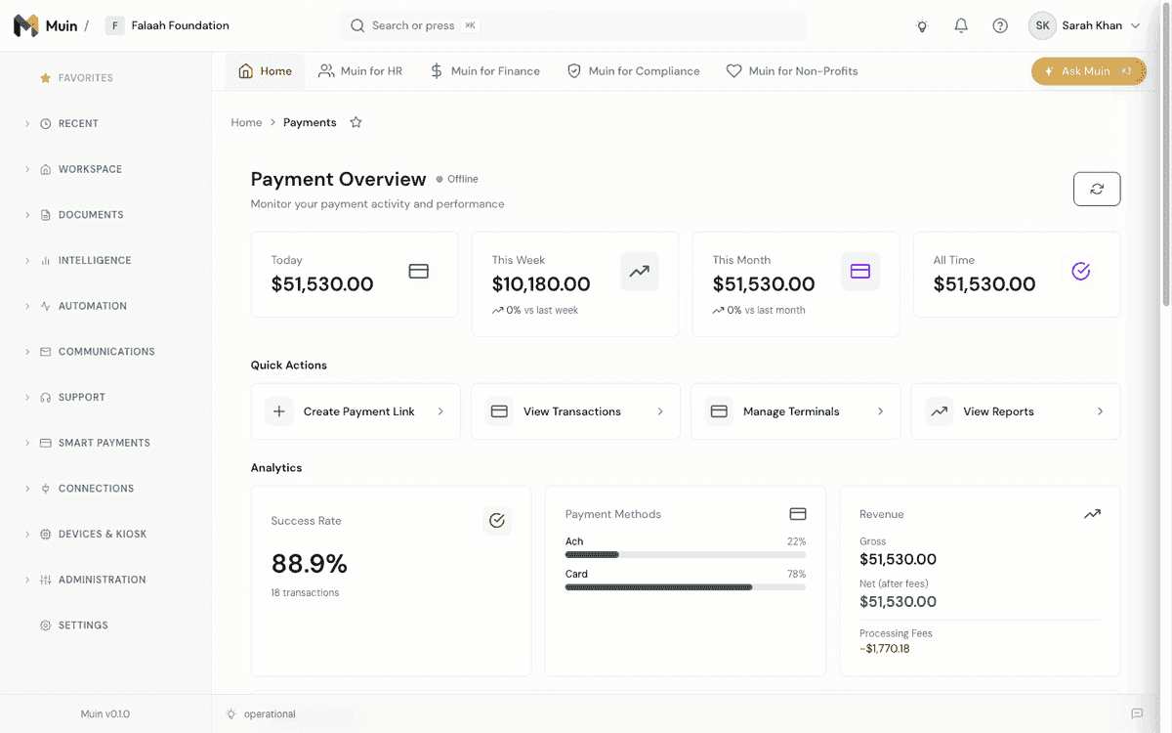Screen dimensions: 1172x733
Task: Click the Success Rate check icon
Action: click(x=497, y=521)
